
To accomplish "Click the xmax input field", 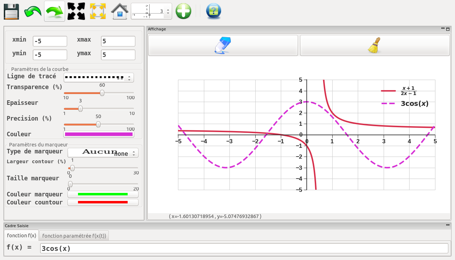I will click(x=118, y=41).
